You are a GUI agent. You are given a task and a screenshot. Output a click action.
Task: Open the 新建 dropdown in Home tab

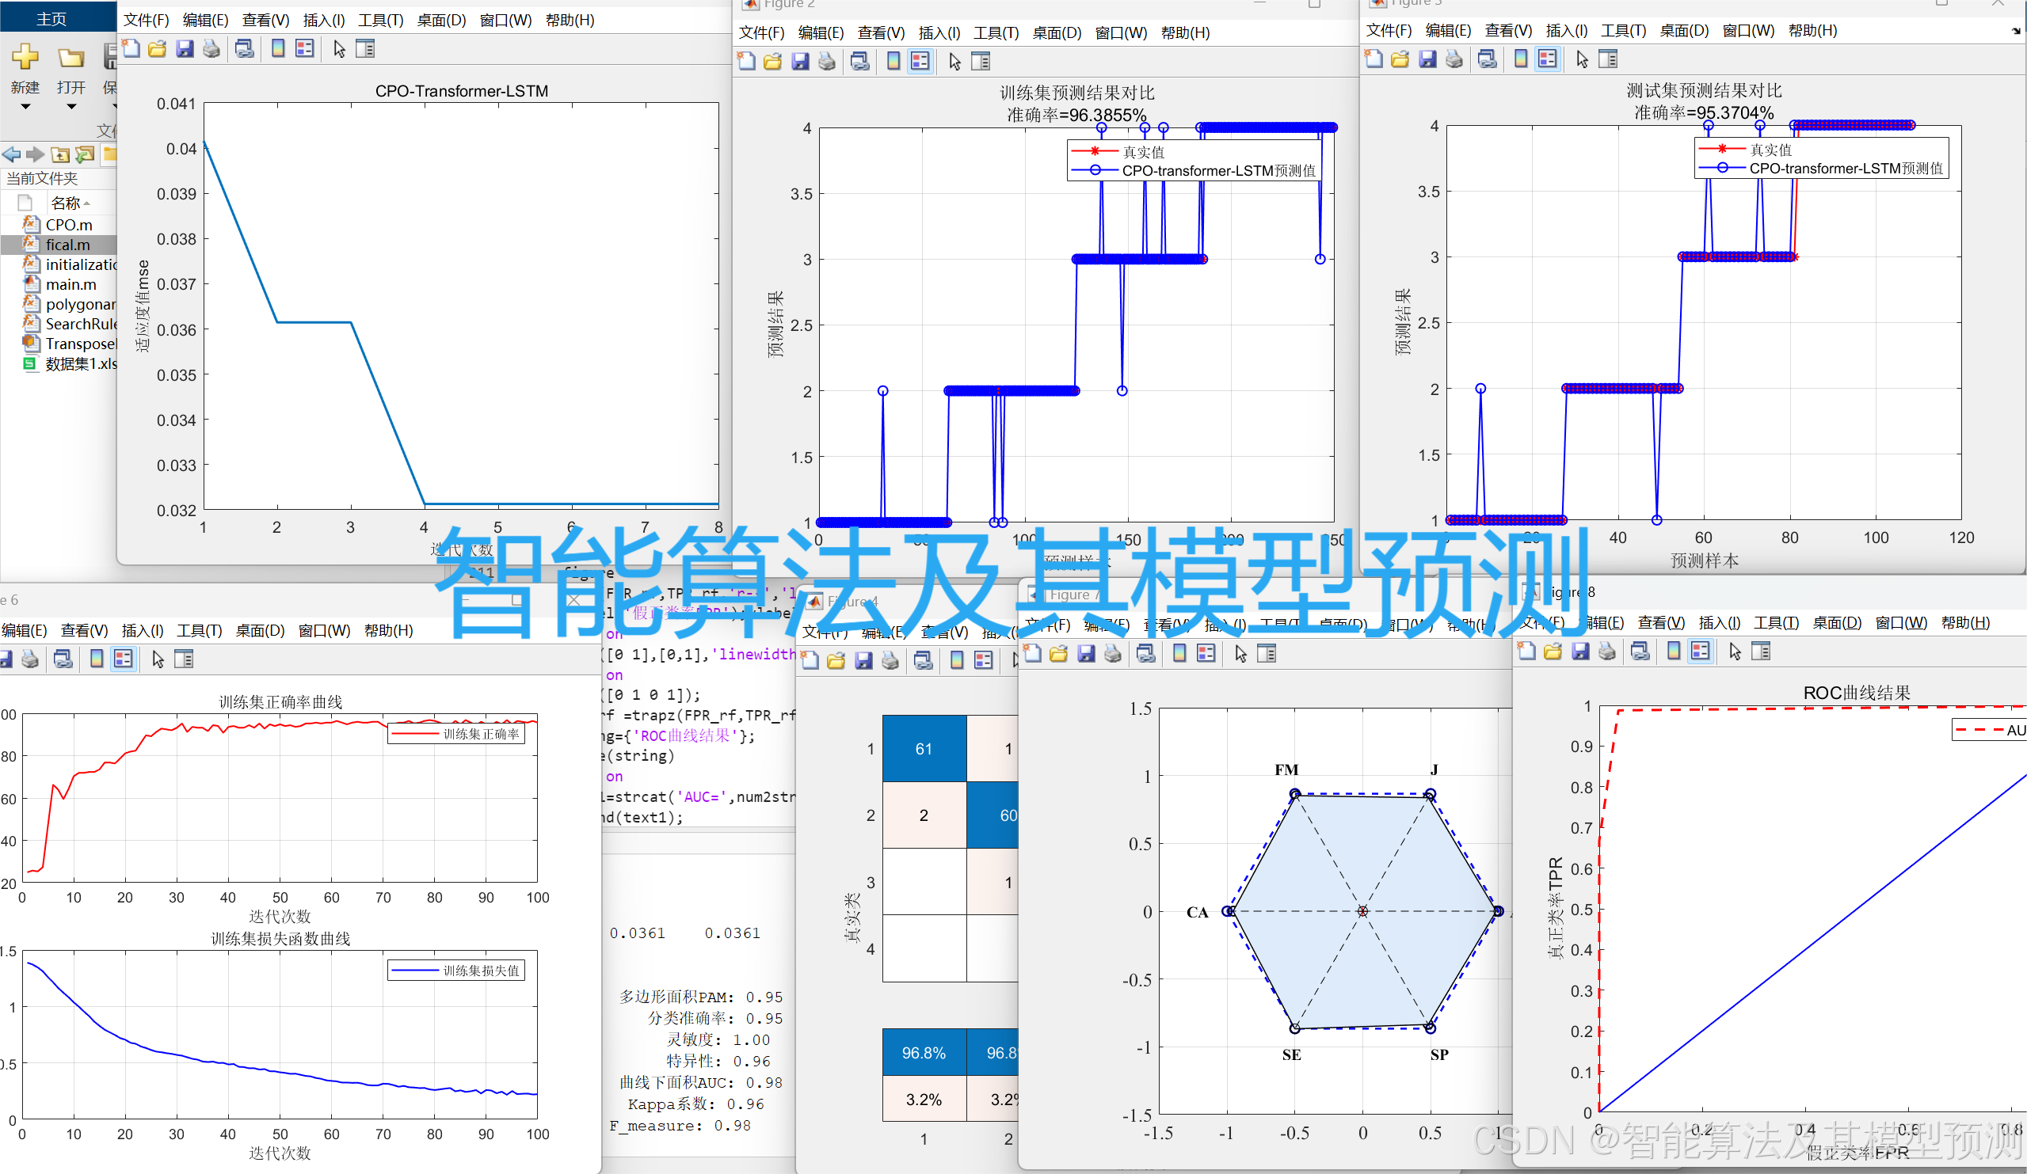(x=25, y=104)
